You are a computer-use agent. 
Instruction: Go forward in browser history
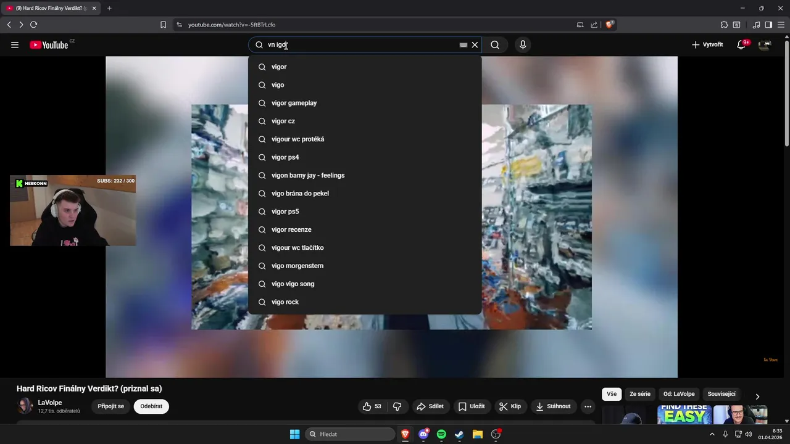pyautogui.click(x=21, y=25)
